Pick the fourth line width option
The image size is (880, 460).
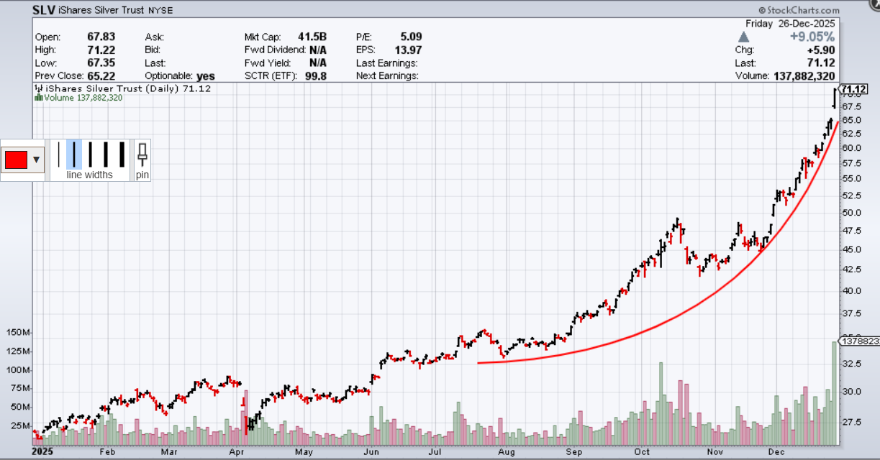106,155
